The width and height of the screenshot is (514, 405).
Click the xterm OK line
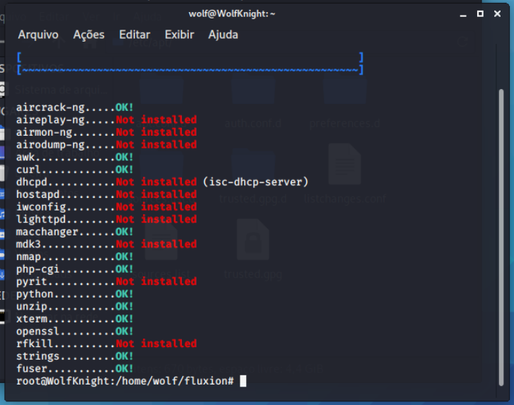click(x=75, y=319)
